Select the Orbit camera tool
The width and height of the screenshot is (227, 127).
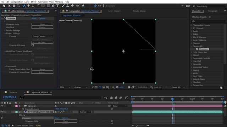pyautogui.click(x=24, y=6)
